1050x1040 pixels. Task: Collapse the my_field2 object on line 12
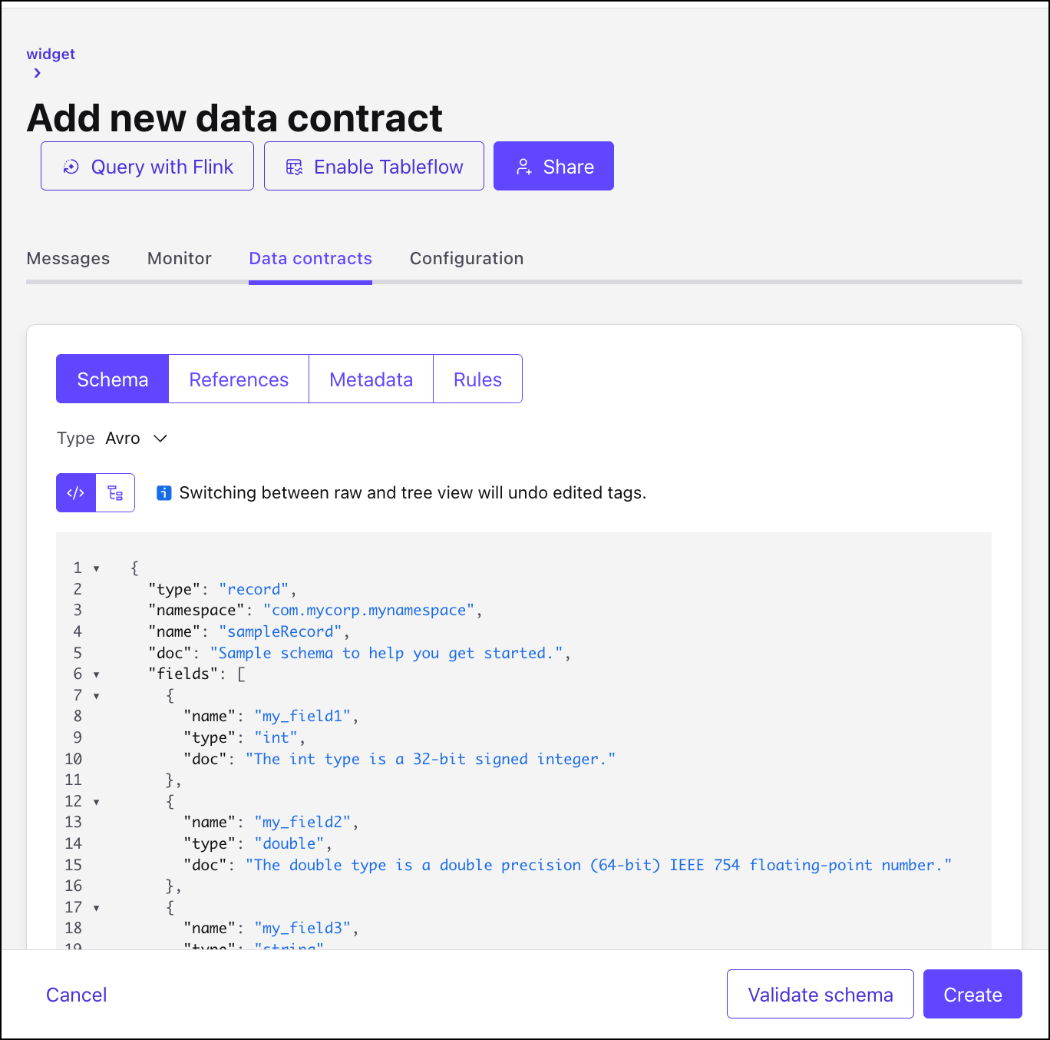97,802
